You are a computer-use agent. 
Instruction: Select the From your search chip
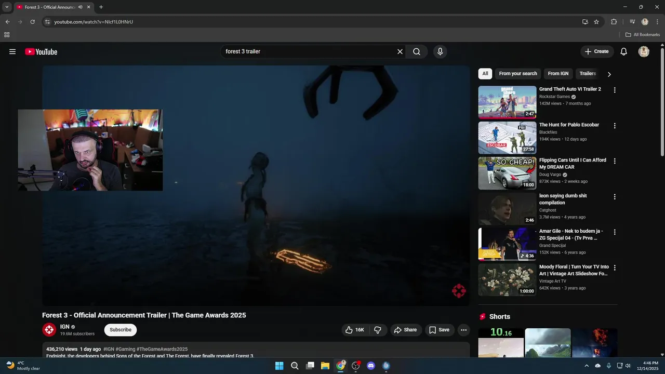tap(518, 74)
